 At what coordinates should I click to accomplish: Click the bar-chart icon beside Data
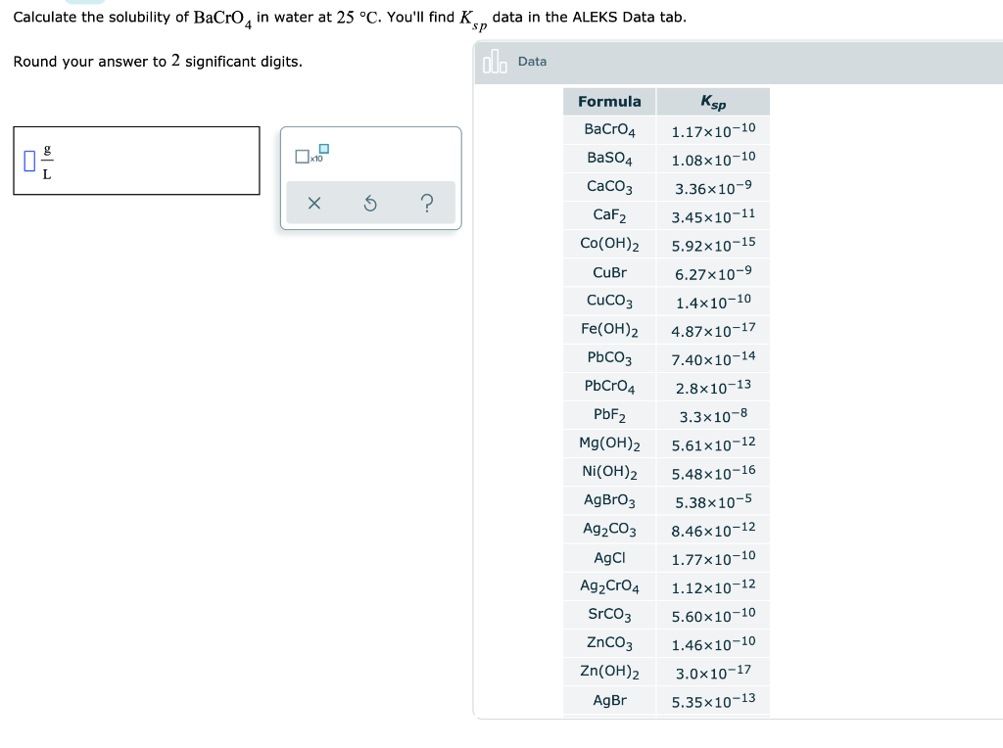pyautogui.click(x=495, y=61)
